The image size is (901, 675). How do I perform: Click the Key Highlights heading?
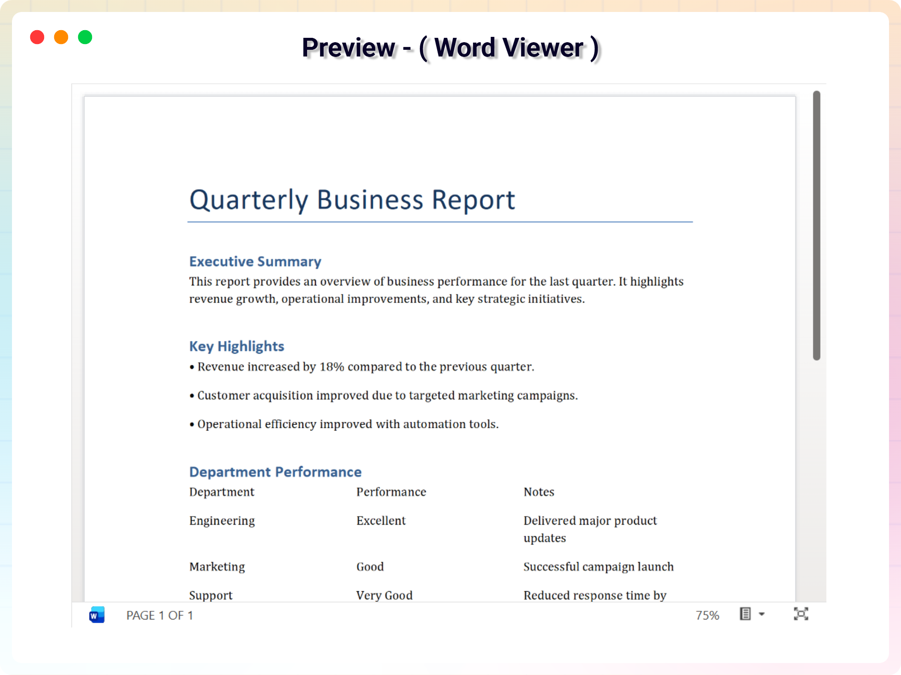click(x=237, y=346)
